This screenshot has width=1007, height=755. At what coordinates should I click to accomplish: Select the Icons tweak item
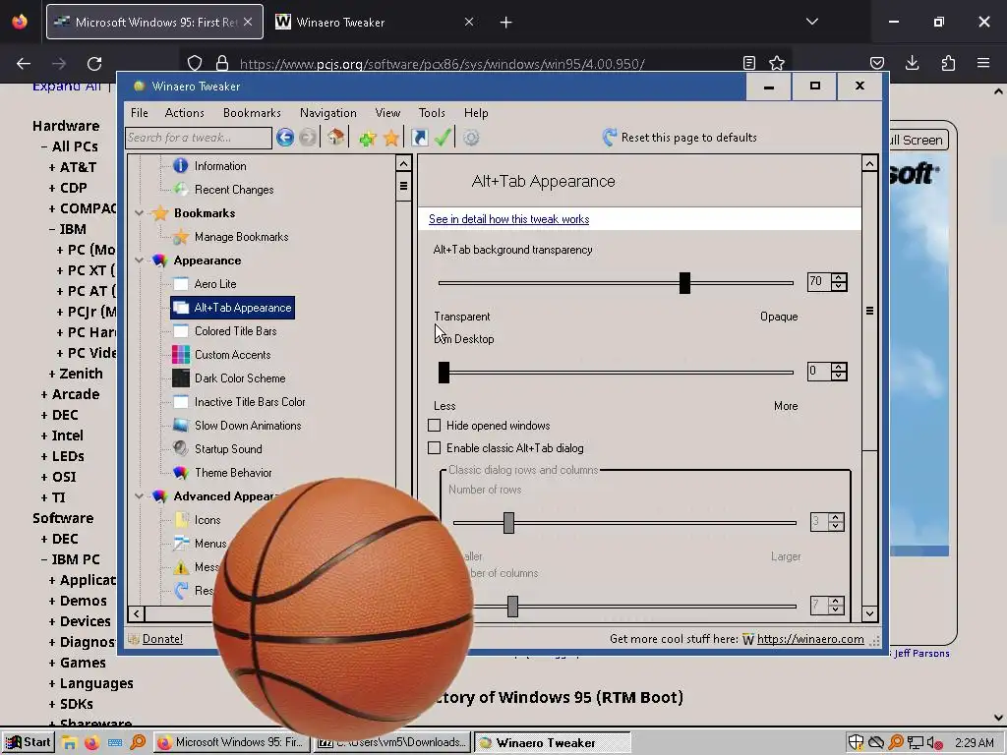[207, 520]
